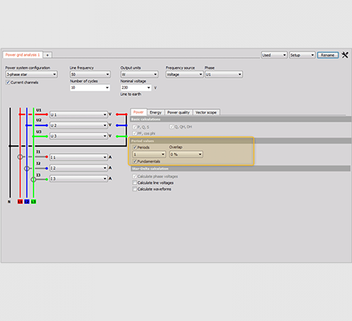Toggle the Current channels checkbox

click(x=8, y=83)
